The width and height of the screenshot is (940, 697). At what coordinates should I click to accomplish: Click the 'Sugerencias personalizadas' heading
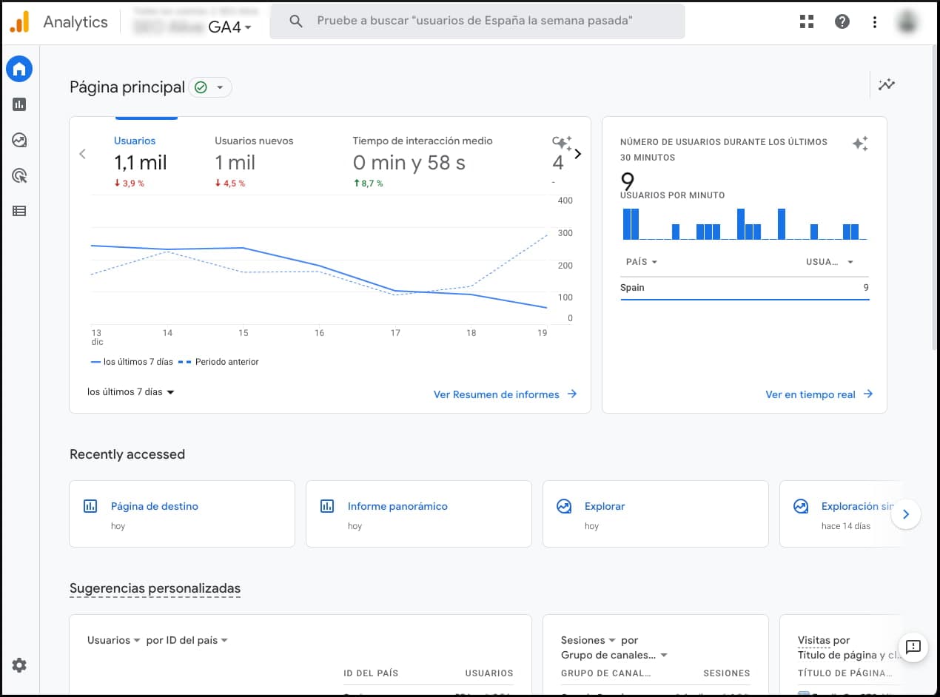(155, 589)
